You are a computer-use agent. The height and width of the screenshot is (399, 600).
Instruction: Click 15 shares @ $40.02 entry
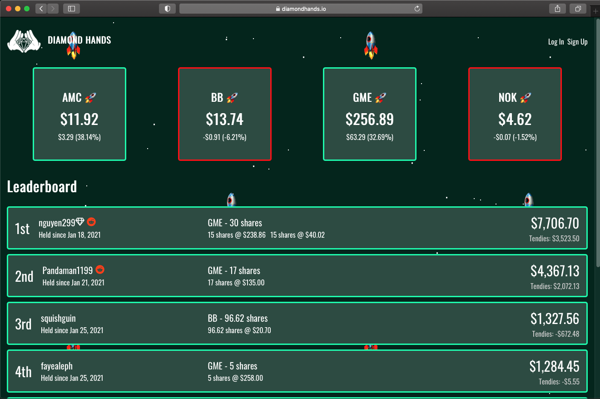pyautogui.click(x=298, y=235)
